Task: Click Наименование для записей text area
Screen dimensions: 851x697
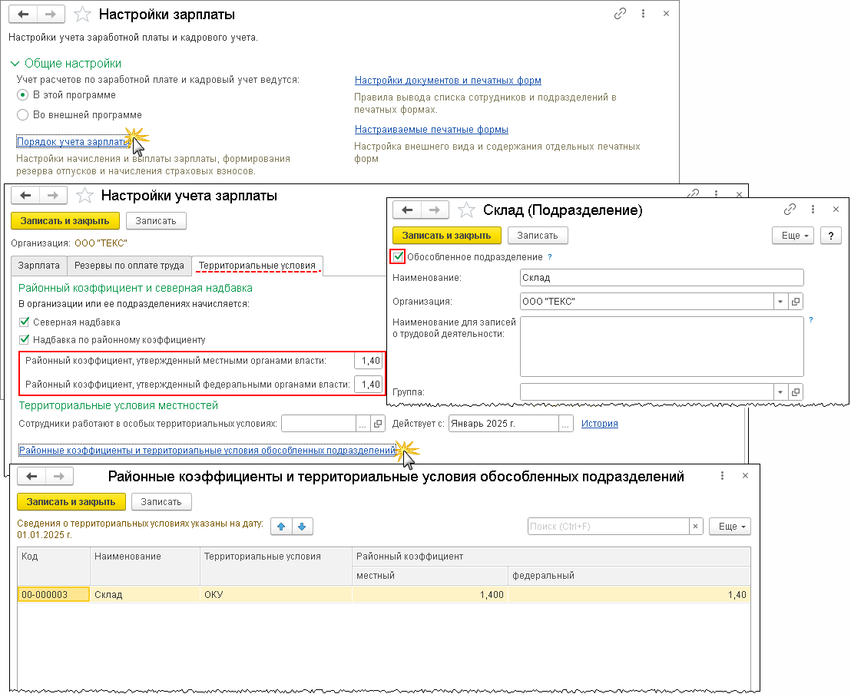Action: tap(661, 347)
